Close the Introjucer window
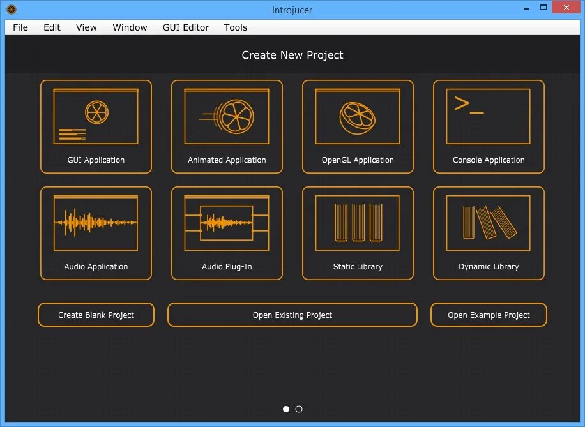The image size is (585, 427). click(x=566, y=8)
